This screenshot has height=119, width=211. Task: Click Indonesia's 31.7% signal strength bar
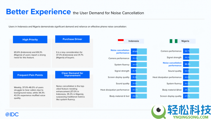139,71
